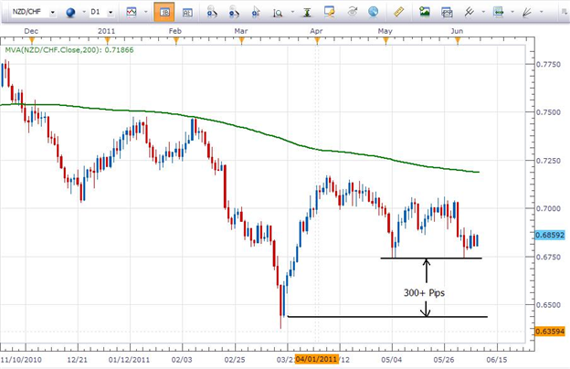This screenshot has width=570, height=369.
Task: Click the eye with arrow icon
Action: pos(352,12)
